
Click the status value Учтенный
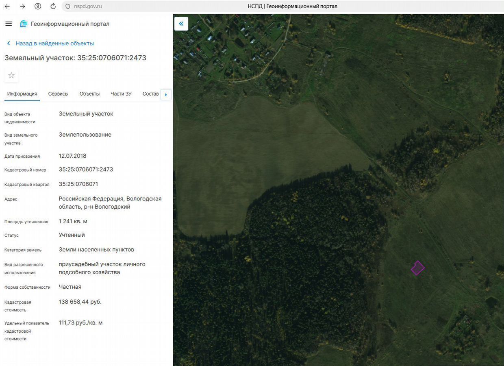click(x=72, y=235)
